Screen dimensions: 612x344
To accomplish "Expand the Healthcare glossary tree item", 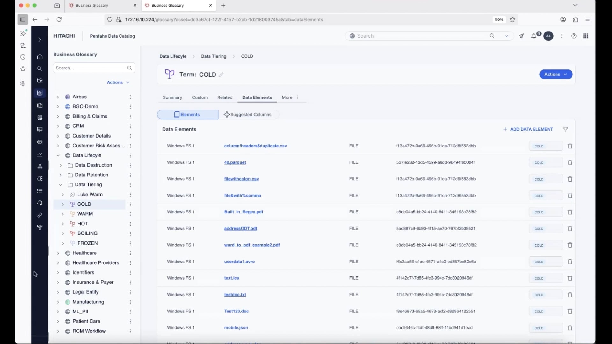I will (x=58, y=253).
